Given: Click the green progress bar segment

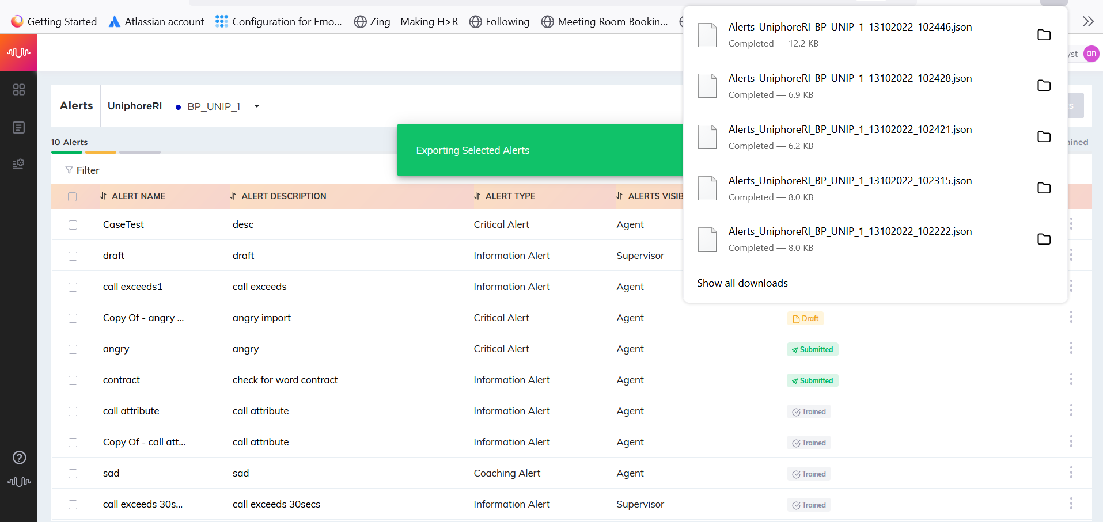Looking at the screenshot, I should coord(67,152).
